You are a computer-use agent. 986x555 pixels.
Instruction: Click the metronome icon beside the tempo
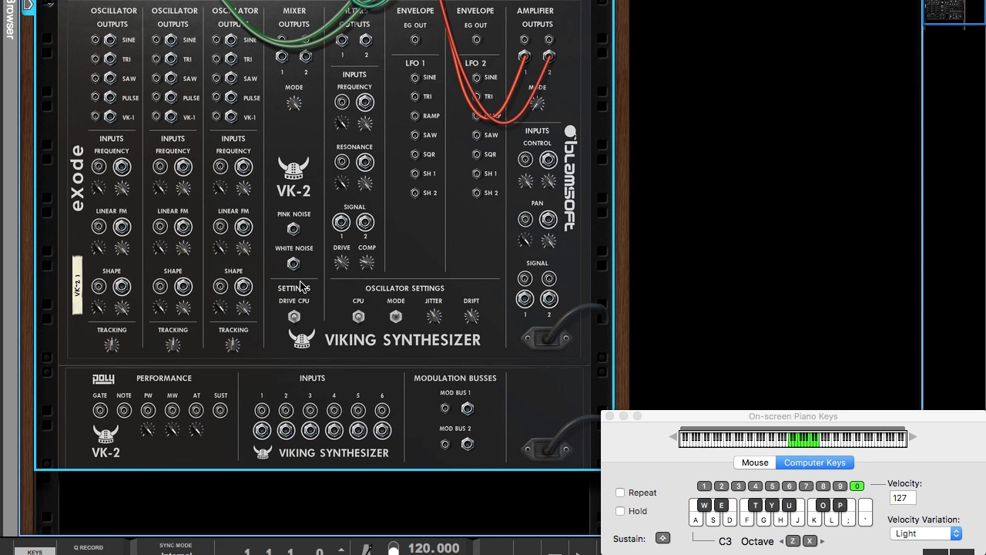click(367, 549)
